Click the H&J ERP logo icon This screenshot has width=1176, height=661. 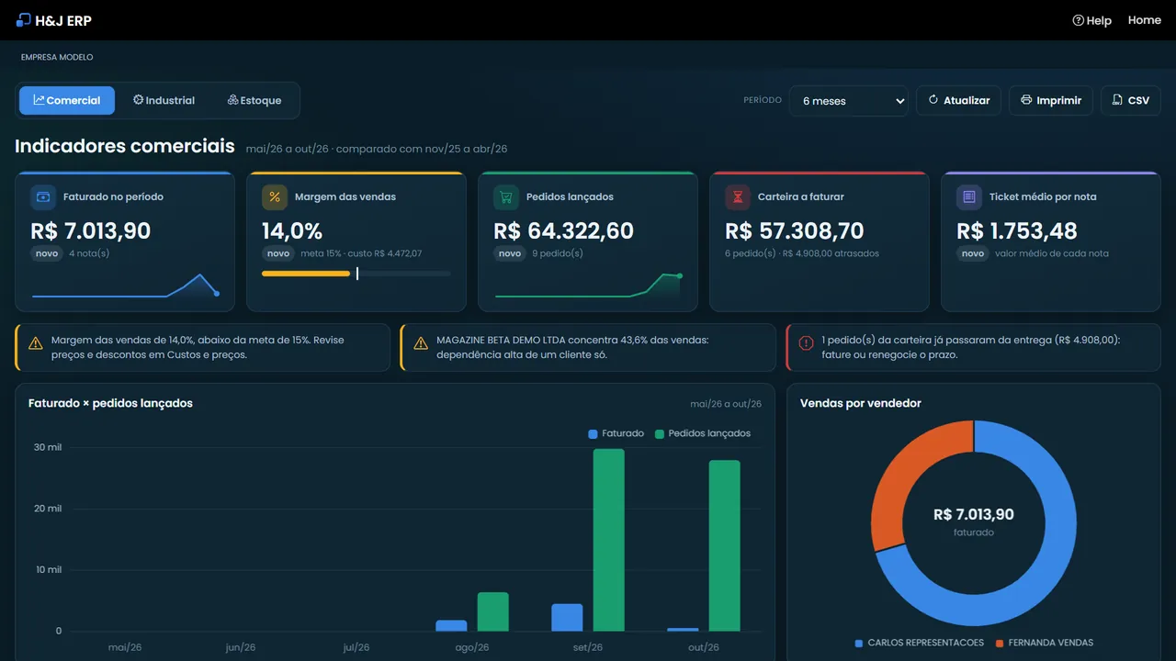pos(24,20)
